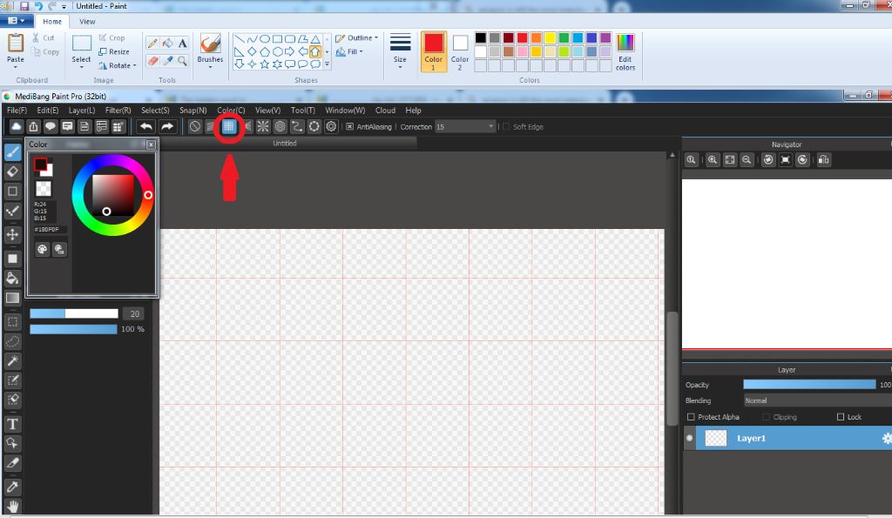Enable the curve snap icon
This screenshot has width=892, height=518.
297,126
